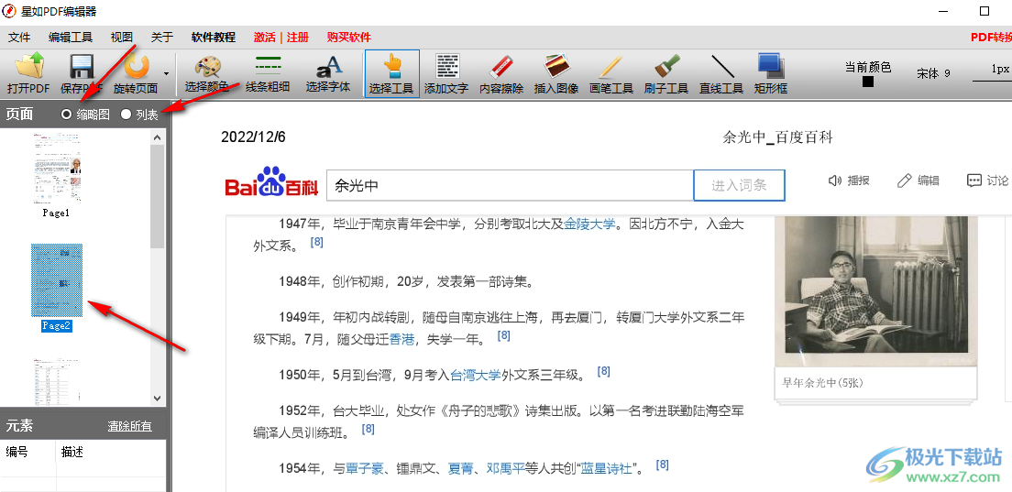Click the 夏菁 hyperlink
Image resolution: width=1012 pixels, height=492 pixels.
tap(461, 469)
